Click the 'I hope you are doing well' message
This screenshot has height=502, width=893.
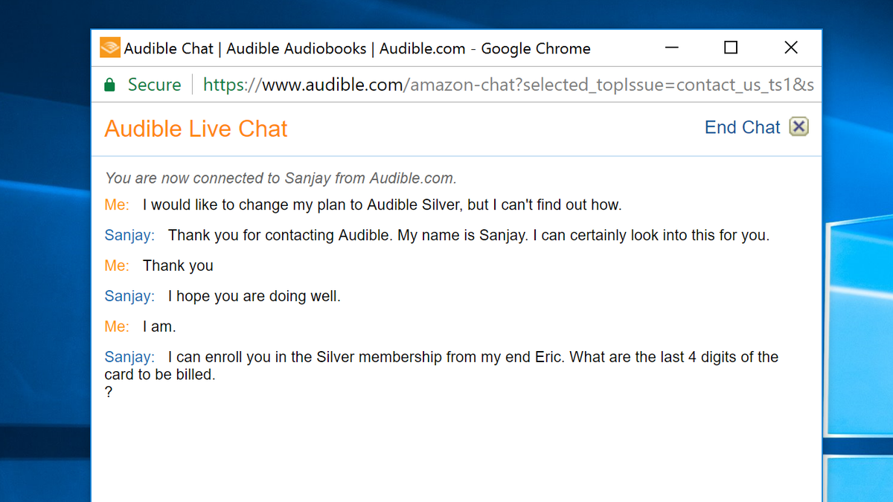[254, 296]
